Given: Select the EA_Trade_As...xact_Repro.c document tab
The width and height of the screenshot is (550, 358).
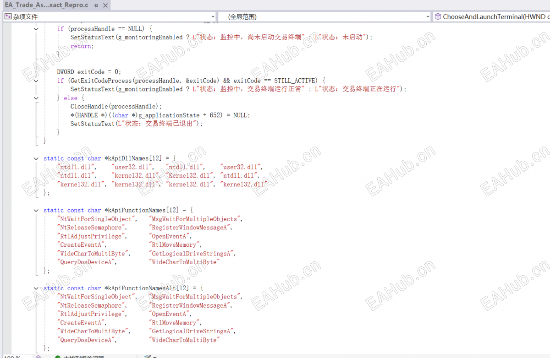Looking at the screenshot, I should (47, 5).
